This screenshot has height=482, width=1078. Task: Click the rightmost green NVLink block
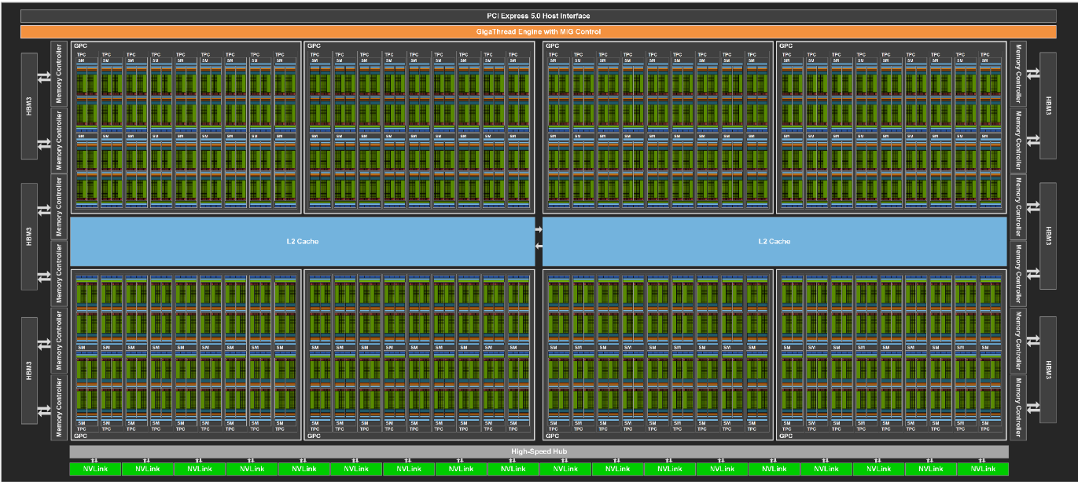point(982,469)
